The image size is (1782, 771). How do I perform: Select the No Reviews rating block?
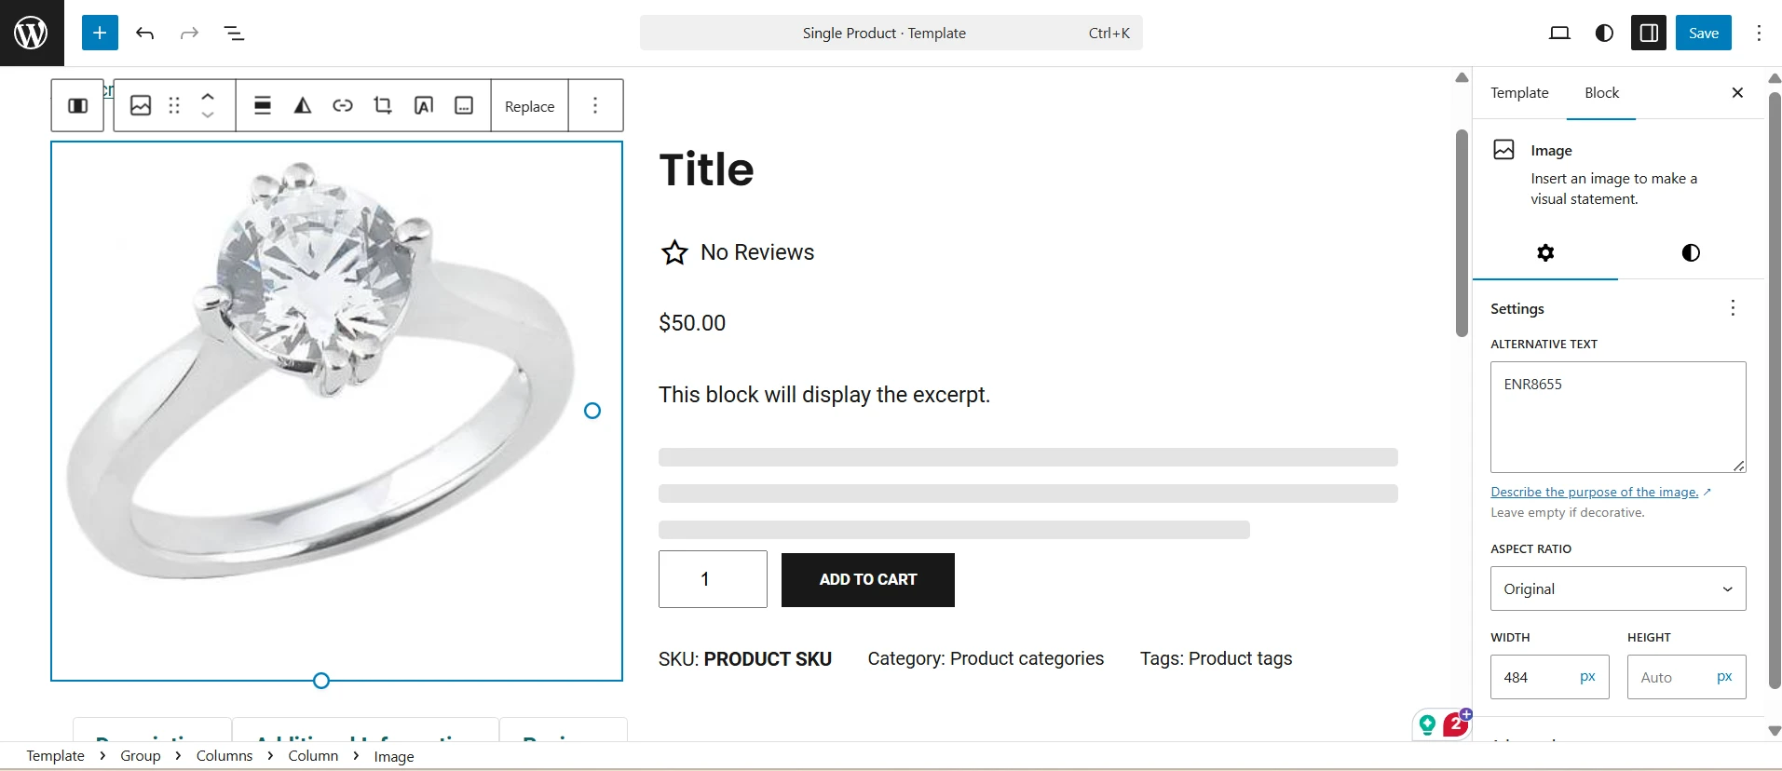pos(738,252)
